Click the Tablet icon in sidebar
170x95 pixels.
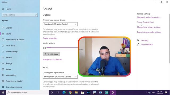(3, 69)
